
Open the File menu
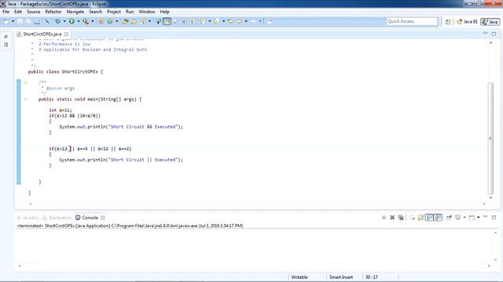click(6, 12)
